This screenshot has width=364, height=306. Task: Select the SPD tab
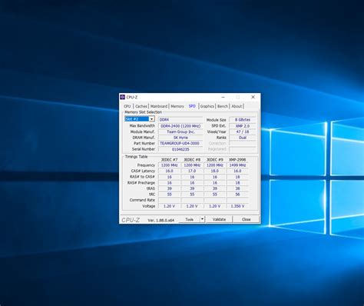pos(192,106)
